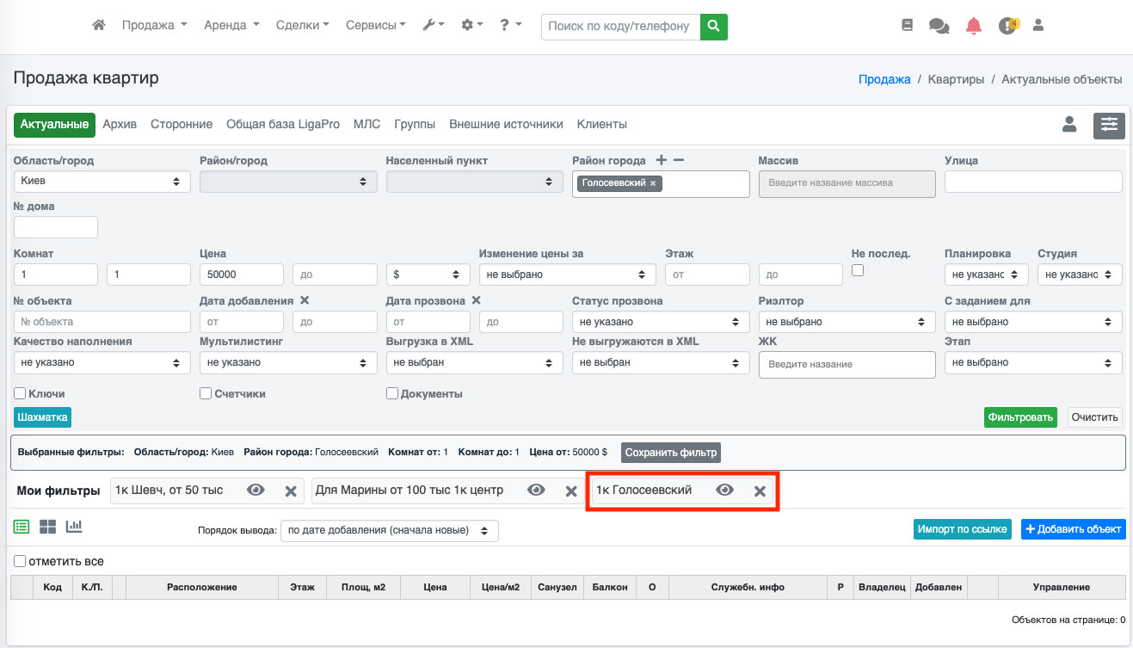The width and height of the screenshot is (1133, 648).
Task: Show the chart statistics view icon
Action: coord(74,526)
